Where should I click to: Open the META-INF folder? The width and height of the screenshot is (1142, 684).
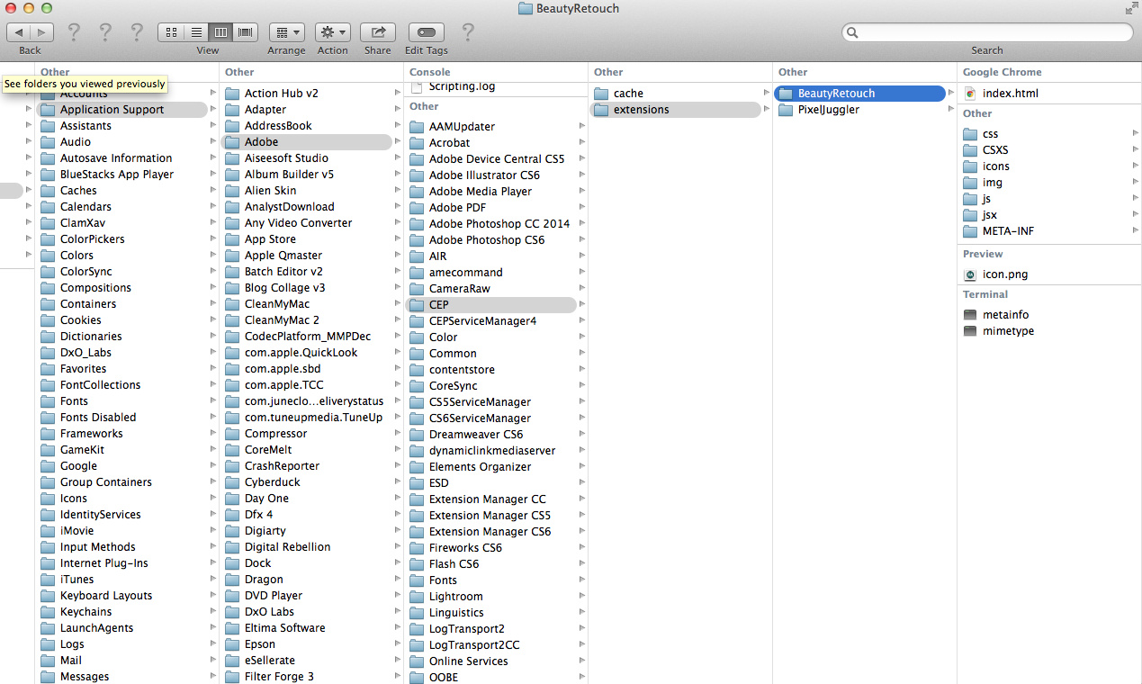1008,231
